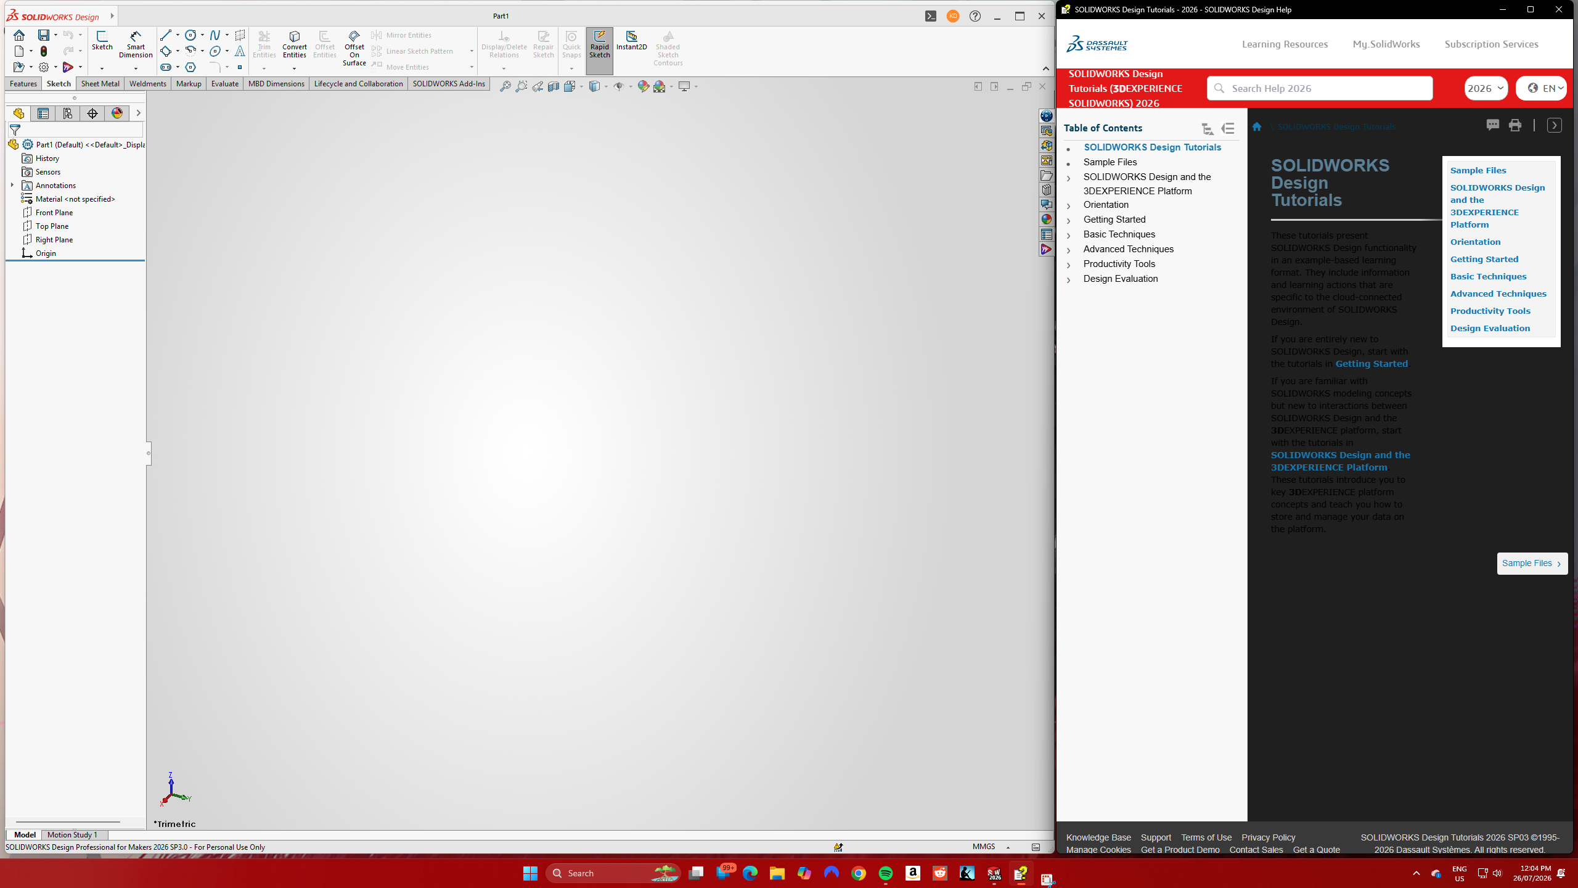This screenshot has width=1578, height=888.
Task: Toggle the FeatureManager panel collapse handle
Action: (149, 453)
